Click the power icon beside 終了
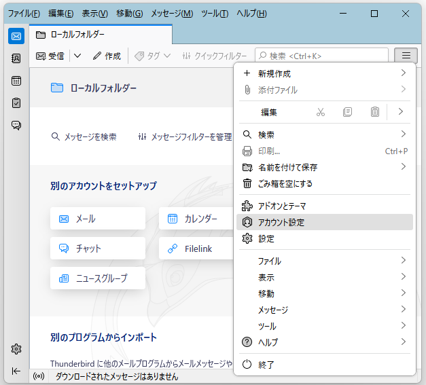 click(247, 365)
